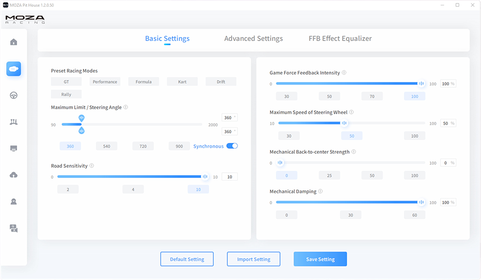Screen dimensions: 481x280
Task: Open the pedals settings page
Action: (14, 122)
